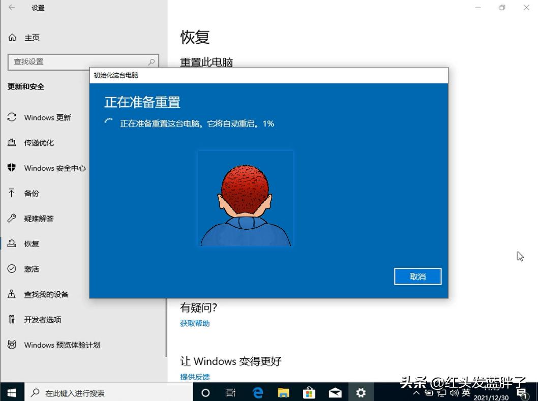538x401 pixels.
Task: Open Microsoft Edge from the taskbar
Action: (x=258, y=392)
